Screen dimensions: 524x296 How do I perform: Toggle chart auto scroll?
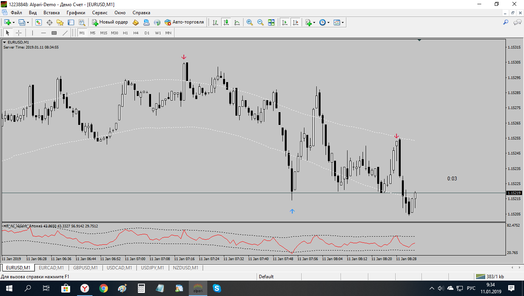(x=285, y=22)
